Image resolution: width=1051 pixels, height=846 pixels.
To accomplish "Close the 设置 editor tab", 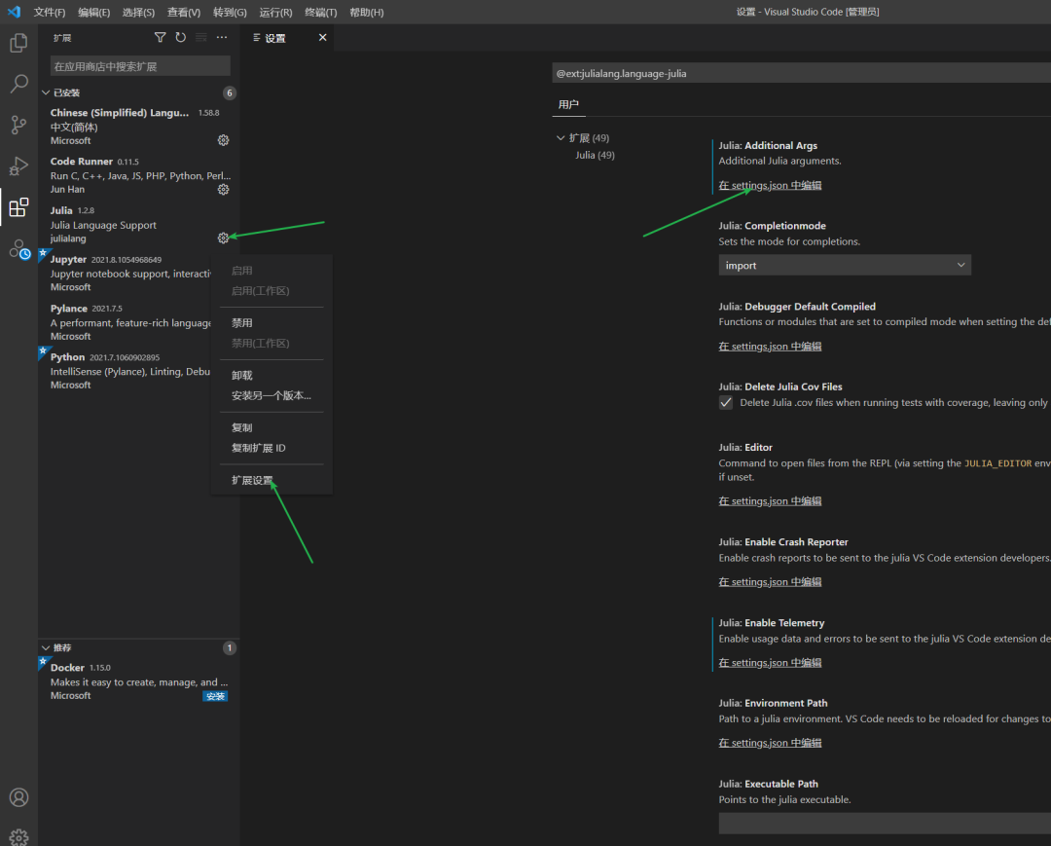I will (x=322, y=38).
